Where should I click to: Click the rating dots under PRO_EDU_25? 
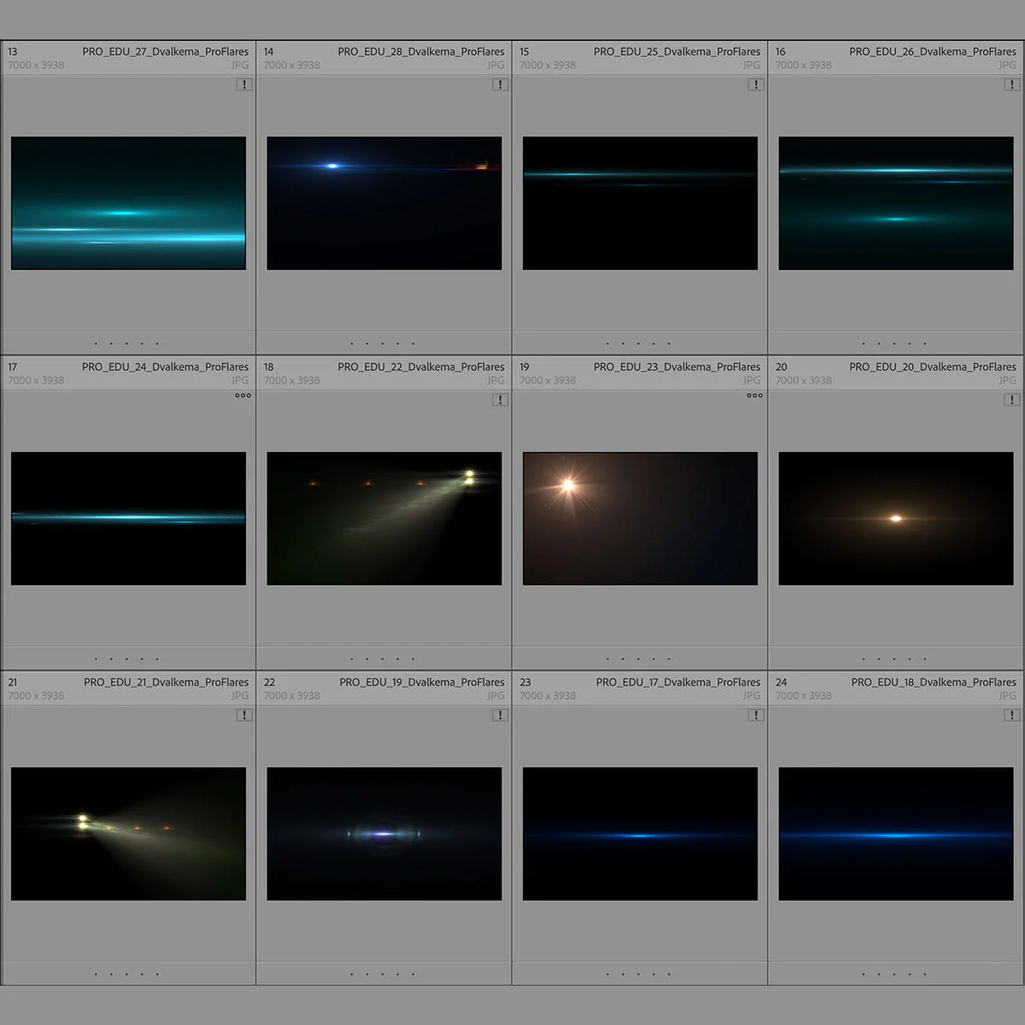point(638,343)
